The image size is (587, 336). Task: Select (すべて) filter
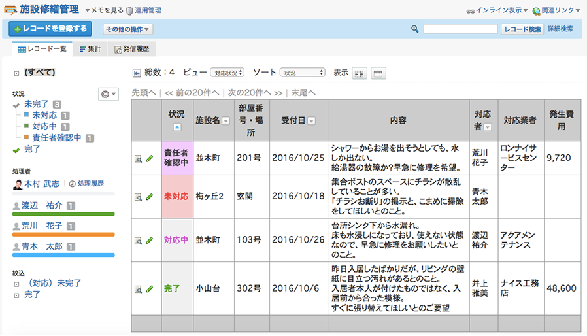click(x=40, y=73)
